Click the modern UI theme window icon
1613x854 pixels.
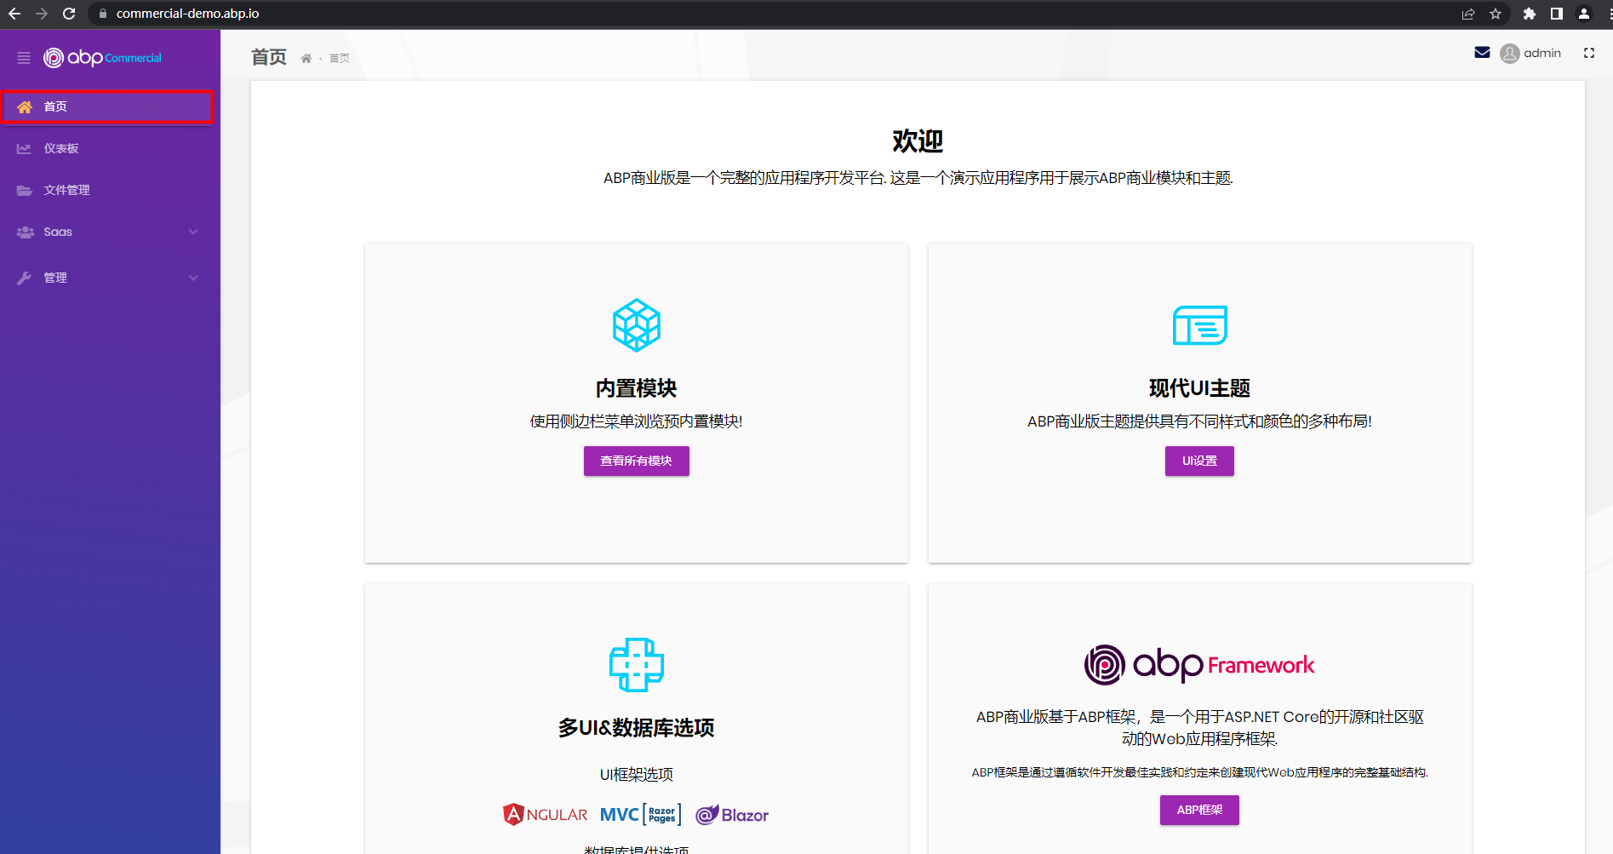click(x=1200, y=325)
